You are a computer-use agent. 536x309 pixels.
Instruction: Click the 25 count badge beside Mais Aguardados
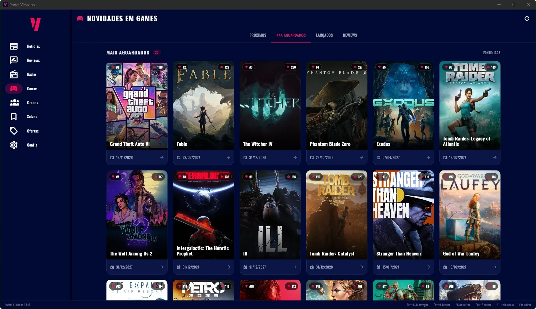coord(157,53)
